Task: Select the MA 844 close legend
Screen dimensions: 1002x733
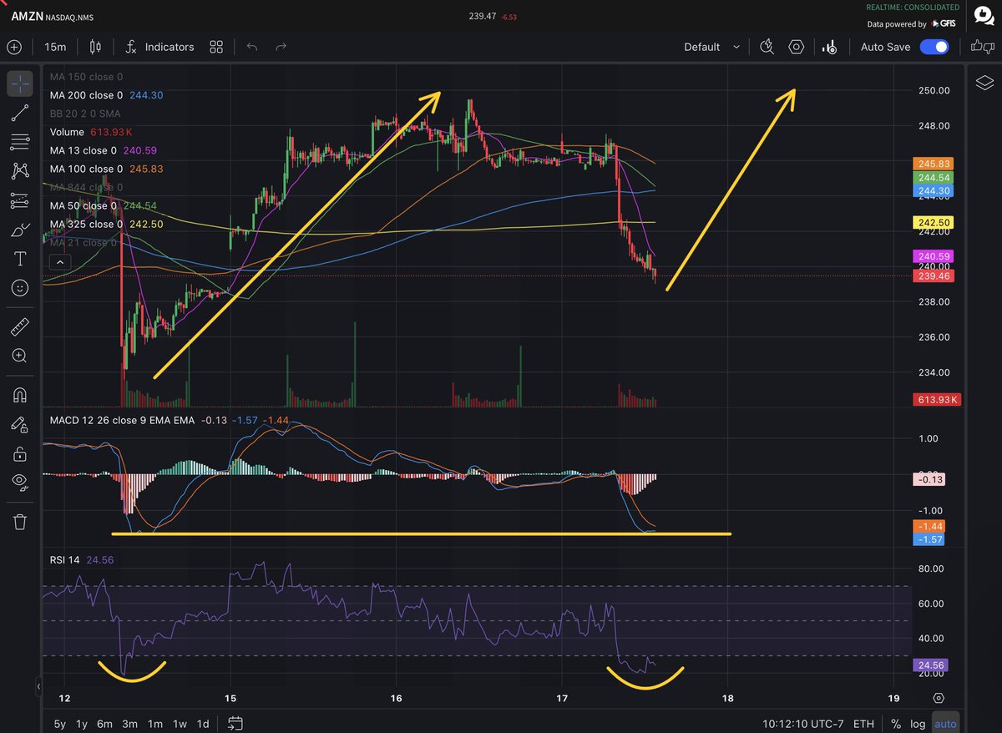Action: [x=86, y=187]
